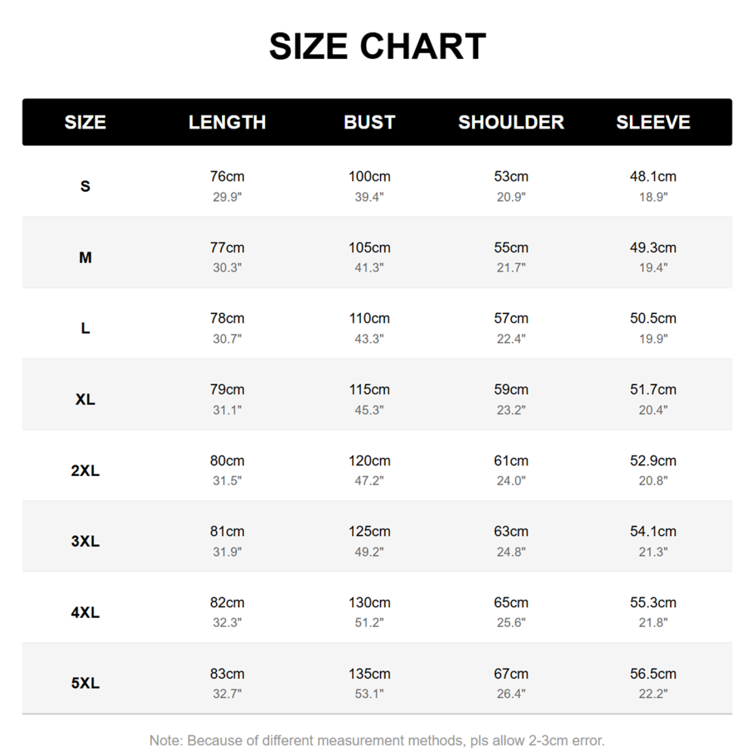The image size is (756, 756).
Task: Click the 130cm bust value for 4XL
Action: (369, 602)
